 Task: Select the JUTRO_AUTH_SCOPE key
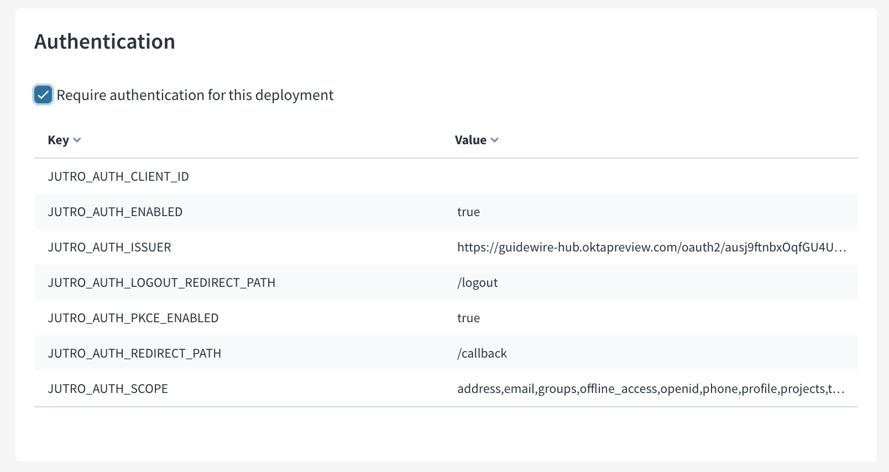(108, 389)
